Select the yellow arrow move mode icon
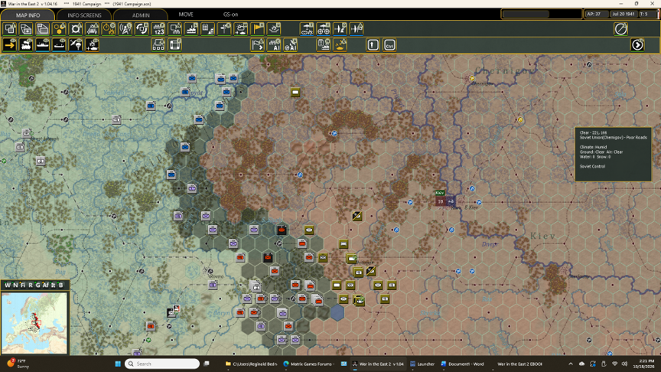The height and width of the screenshot is (372, 661). pyautogui.click(x=10, y=44)
